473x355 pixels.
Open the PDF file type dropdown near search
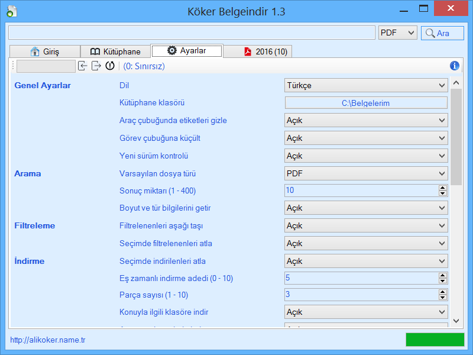click(x=397, y=33)
